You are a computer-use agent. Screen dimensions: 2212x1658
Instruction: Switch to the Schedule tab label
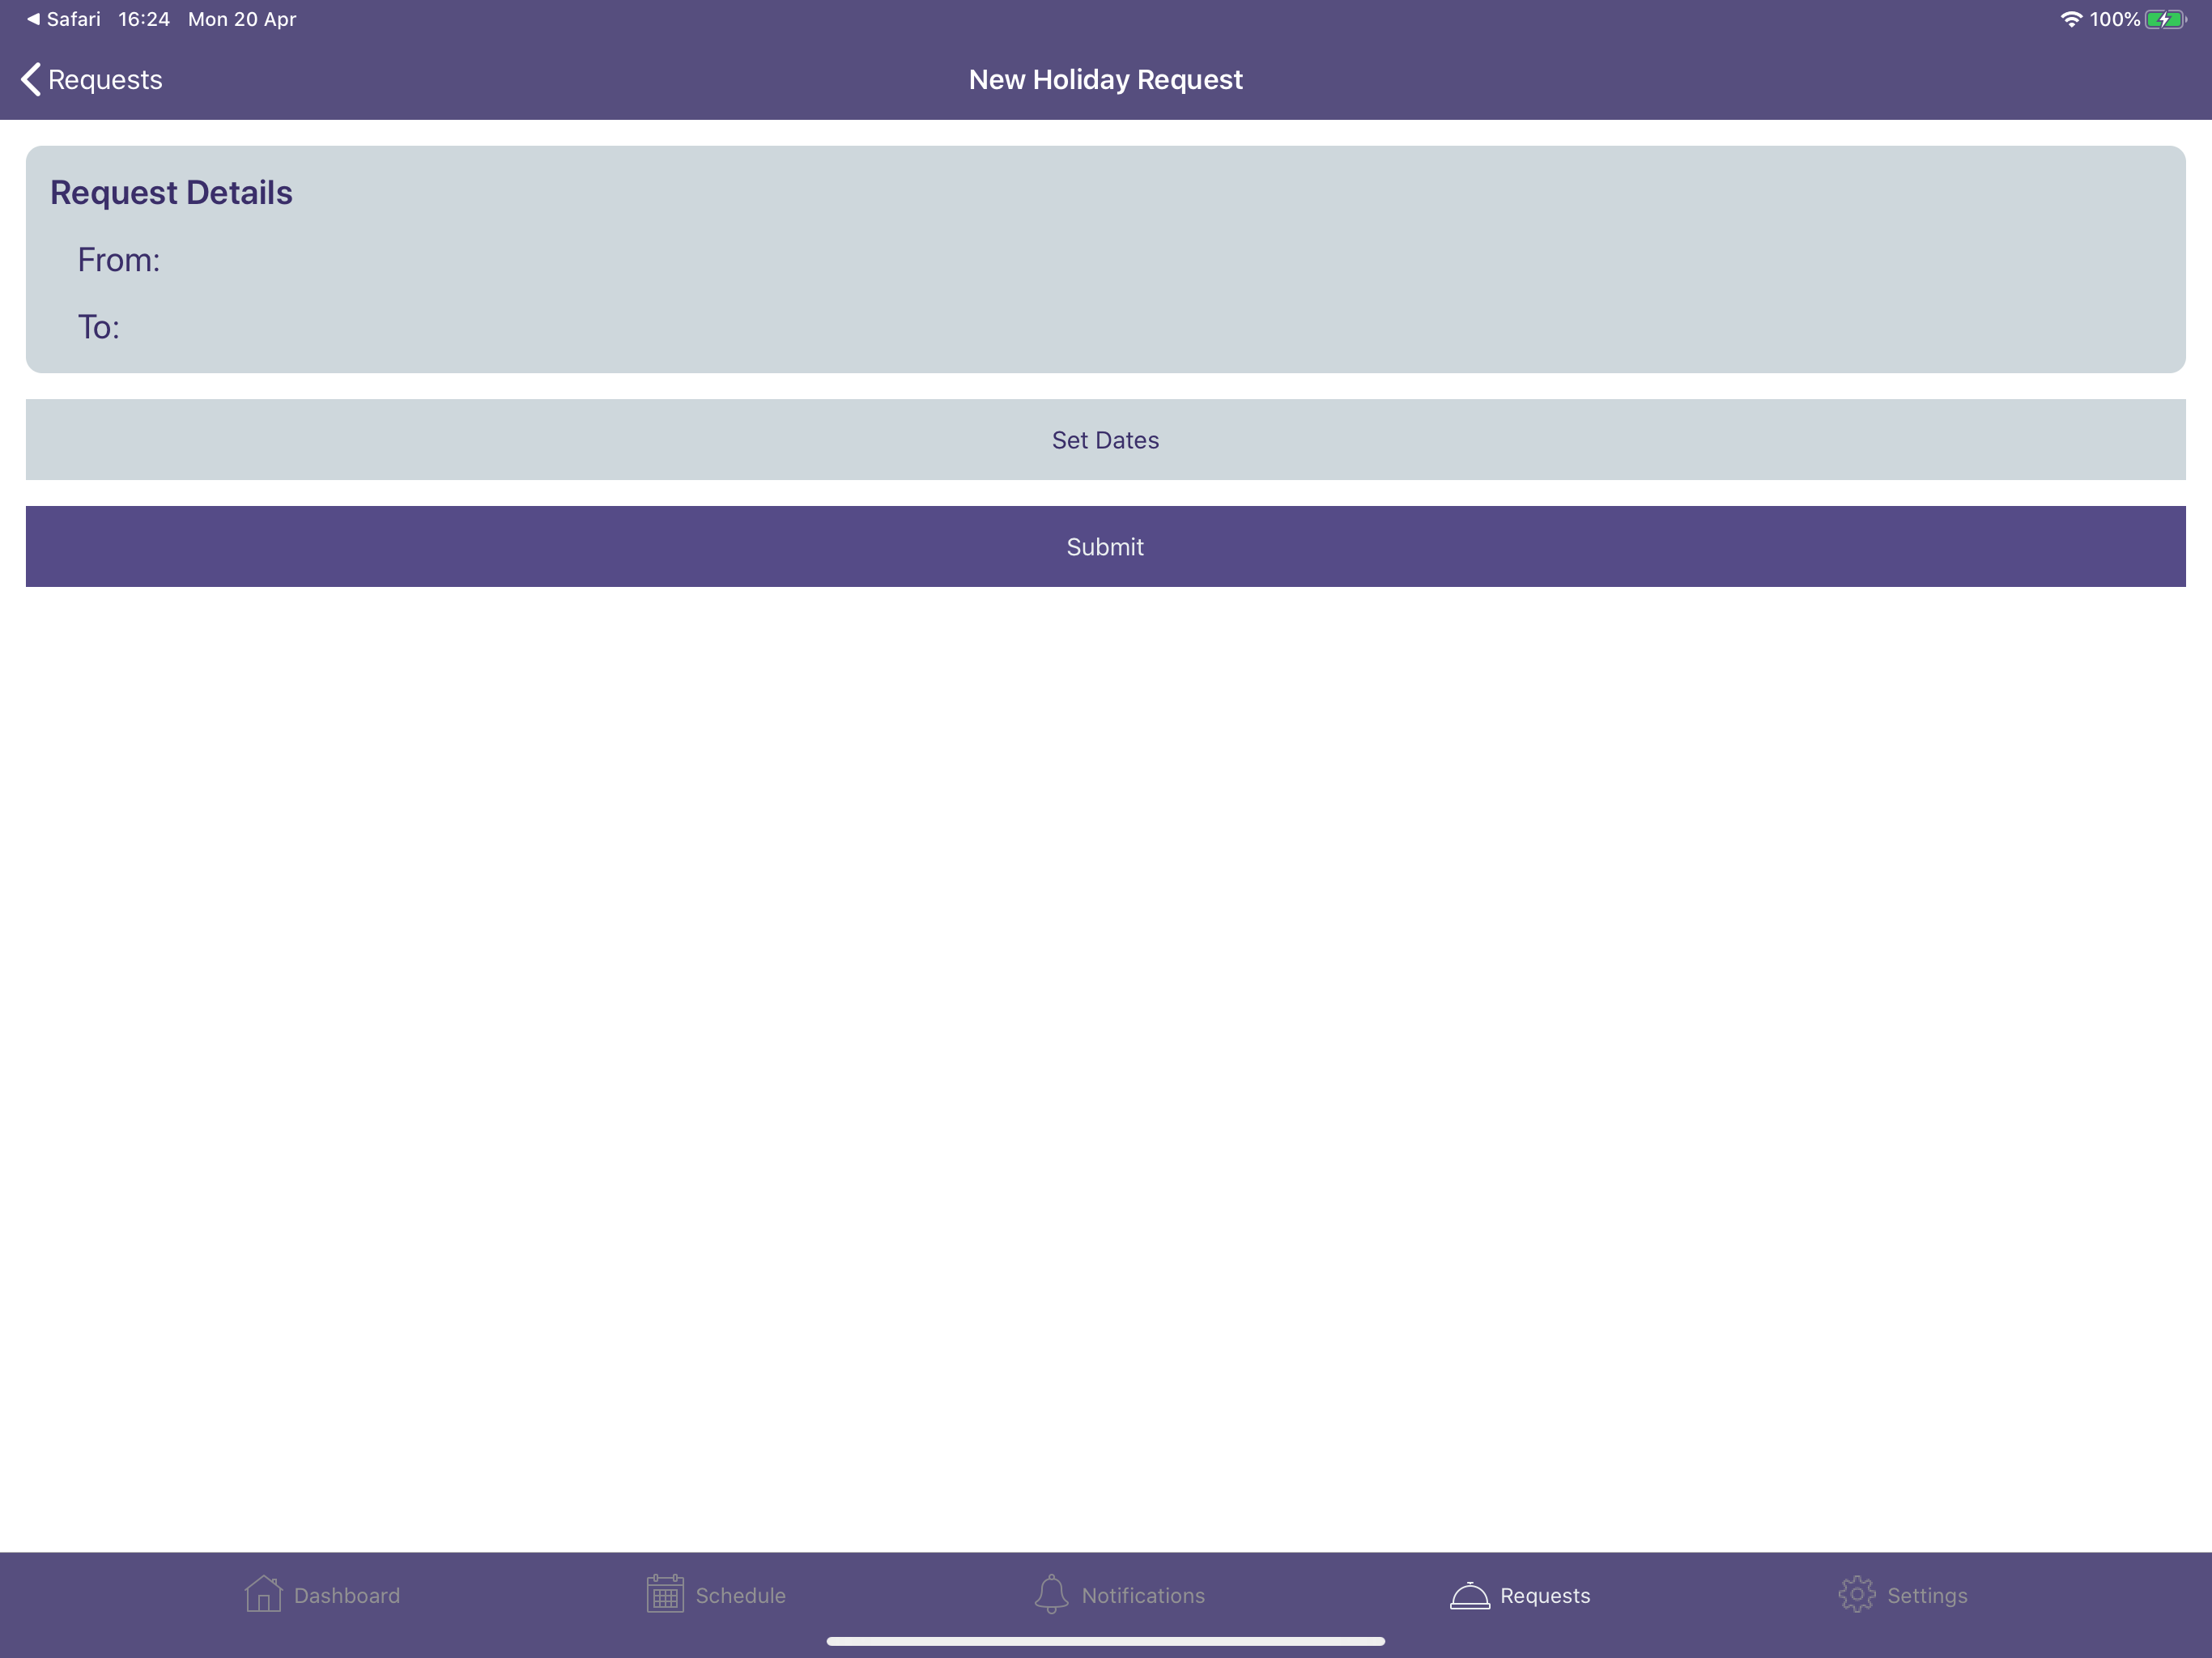(x=741, y=1595)
